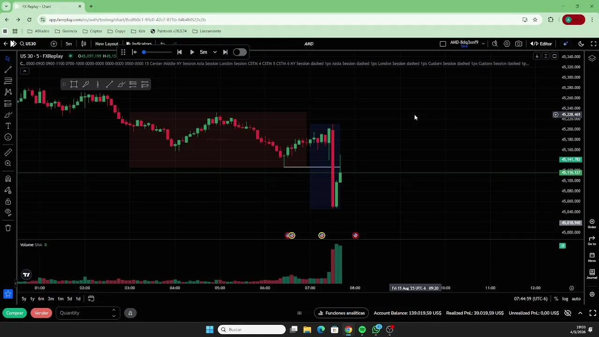Image resolution: width=599 pixels, height=337 pixels.
Task: Click the Vender sell button
Action: tap(41, 313)
